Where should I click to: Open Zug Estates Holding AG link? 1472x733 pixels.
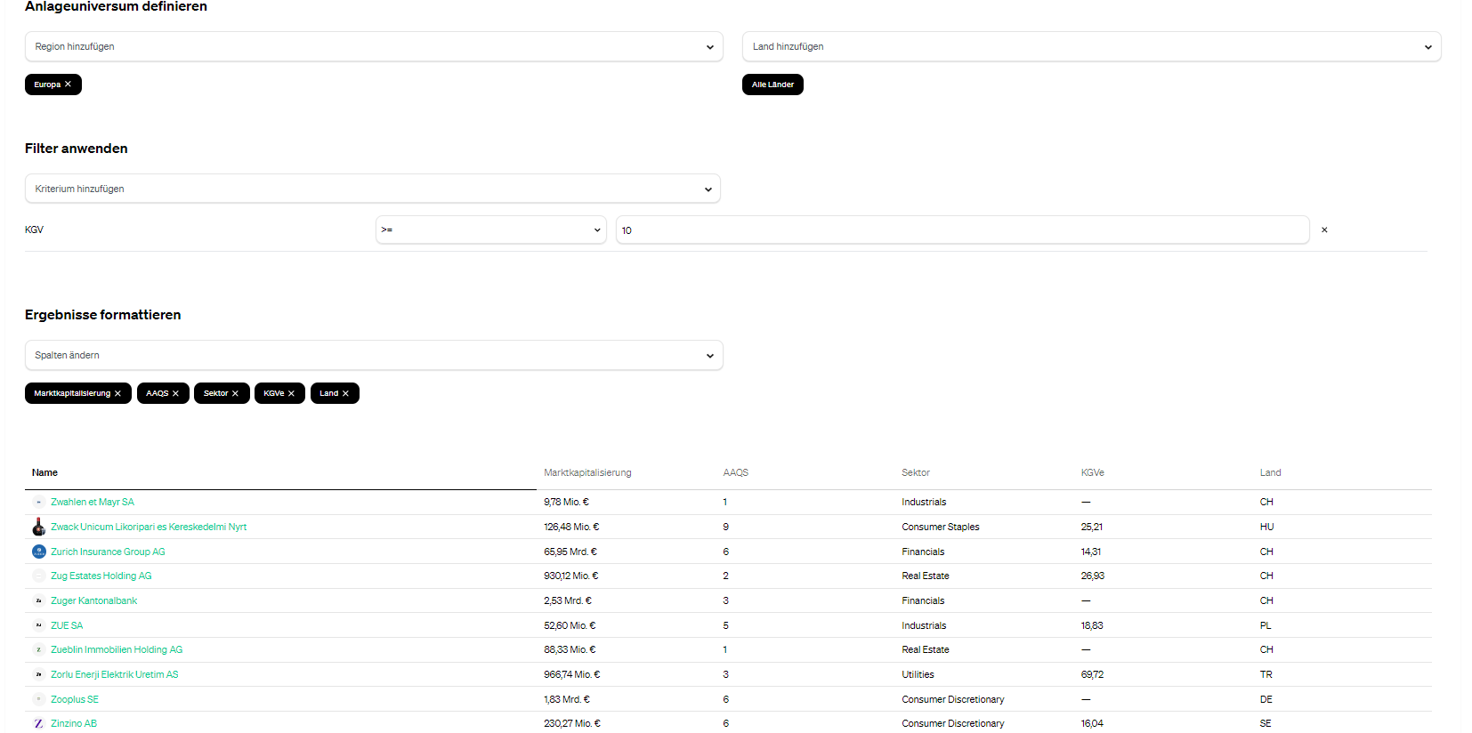pos(101,576)
